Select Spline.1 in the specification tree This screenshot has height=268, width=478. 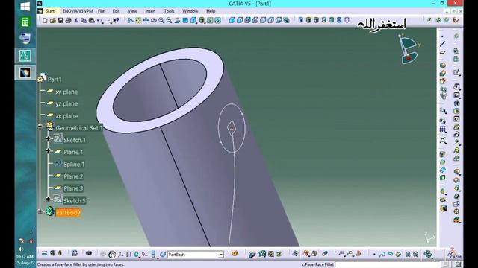click(74, 165)
